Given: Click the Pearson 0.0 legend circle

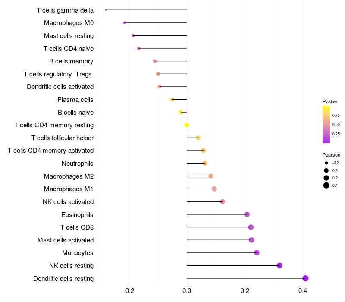Looking at the screenshot, I should tap(326, 170).
